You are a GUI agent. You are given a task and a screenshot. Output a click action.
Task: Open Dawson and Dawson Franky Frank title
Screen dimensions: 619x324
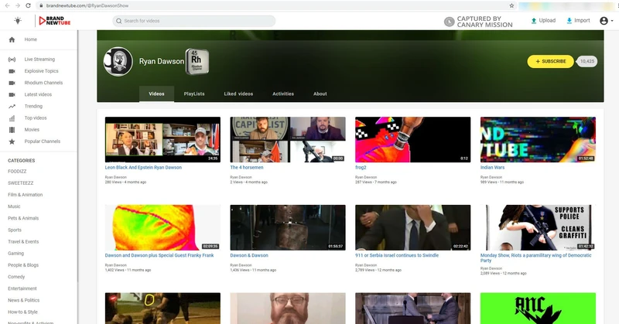159,255
